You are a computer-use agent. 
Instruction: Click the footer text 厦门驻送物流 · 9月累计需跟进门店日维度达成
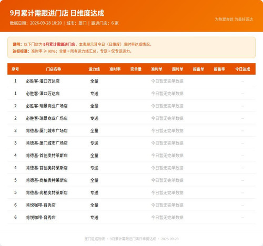pos(120,239)
